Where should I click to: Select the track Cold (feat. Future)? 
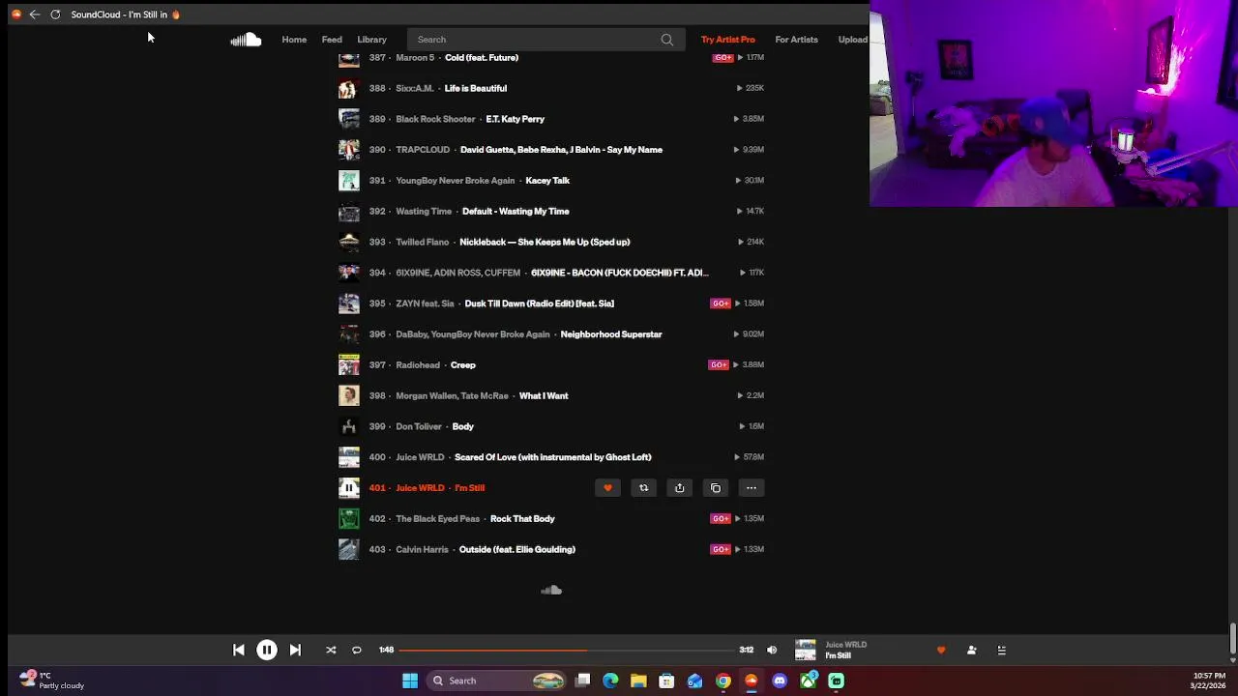click(482, 58)
